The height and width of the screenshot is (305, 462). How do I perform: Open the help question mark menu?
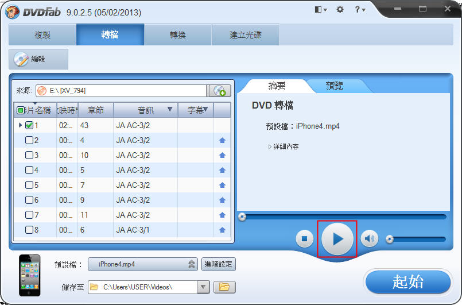[x=359, y=10]
